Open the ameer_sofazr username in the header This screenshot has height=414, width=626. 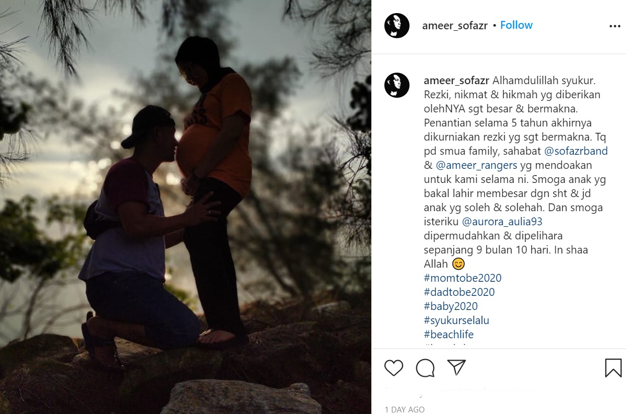(x=455, y=26)
